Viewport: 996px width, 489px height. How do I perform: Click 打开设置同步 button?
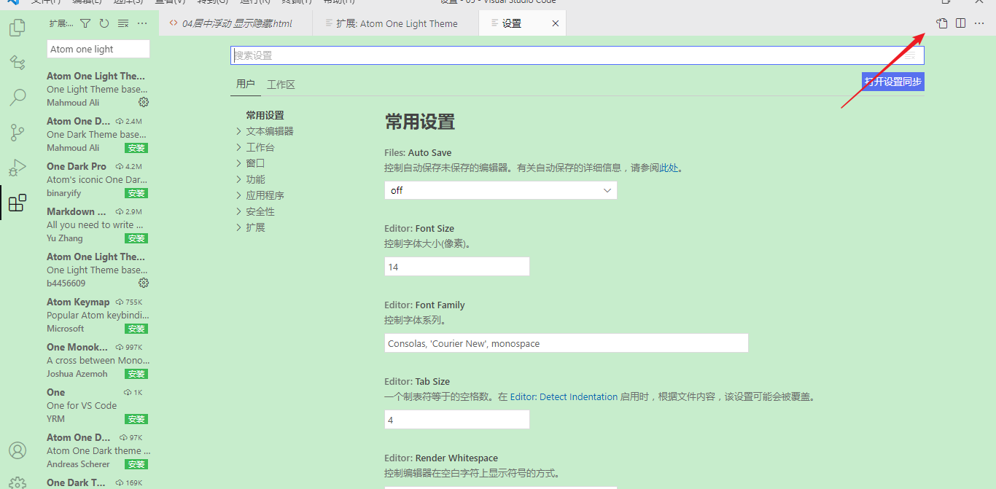tap(893, 82)
